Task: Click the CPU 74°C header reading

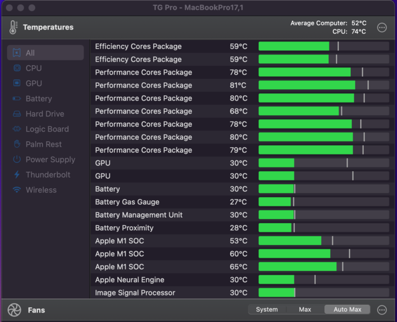Action: (349, 31)
